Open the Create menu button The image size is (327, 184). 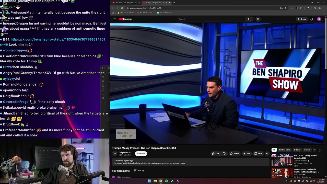tap(301, 19)
